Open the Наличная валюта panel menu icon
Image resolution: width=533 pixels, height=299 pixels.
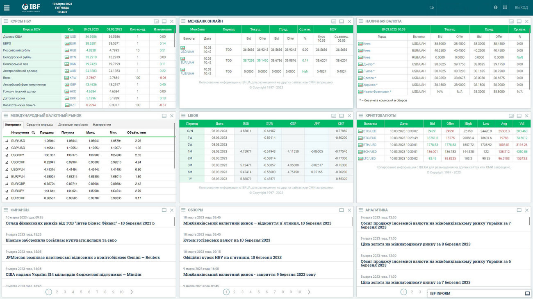[361, 21]
